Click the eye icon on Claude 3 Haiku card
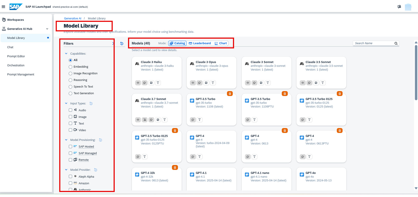The width and height of the screenshot is (418, 197). pos(138,83)
